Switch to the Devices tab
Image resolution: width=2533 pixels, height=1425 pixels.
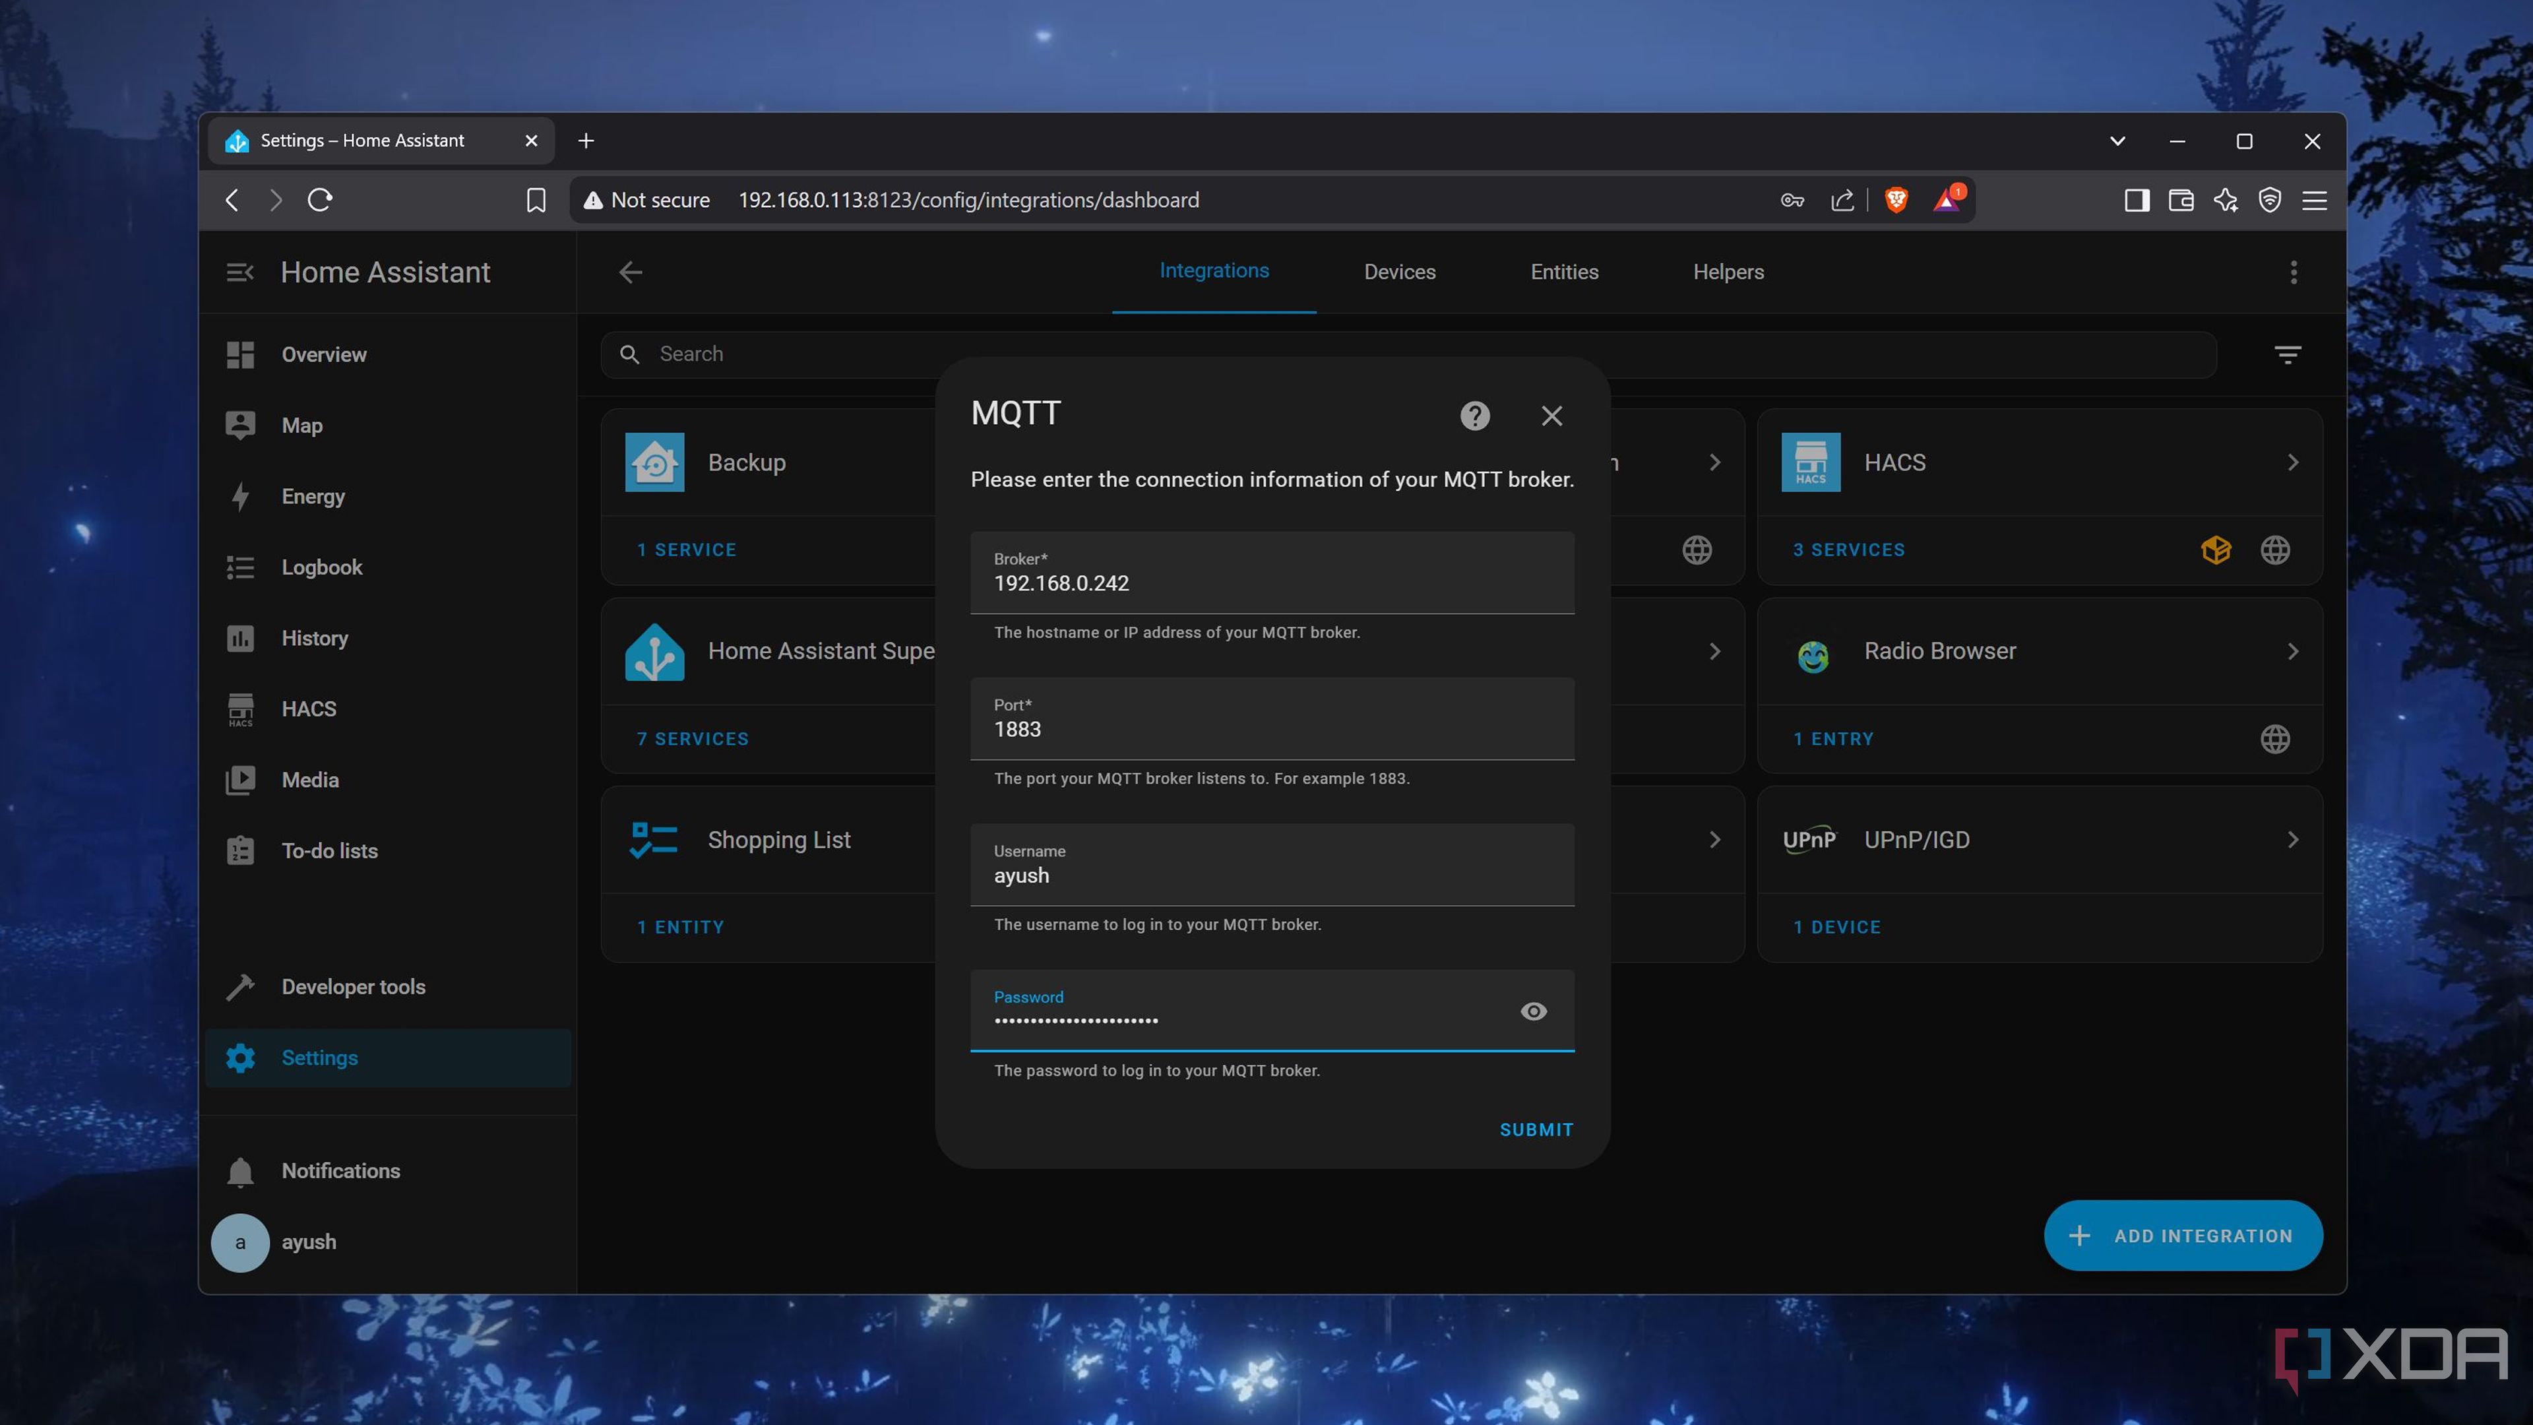[x=1399, y=272]
